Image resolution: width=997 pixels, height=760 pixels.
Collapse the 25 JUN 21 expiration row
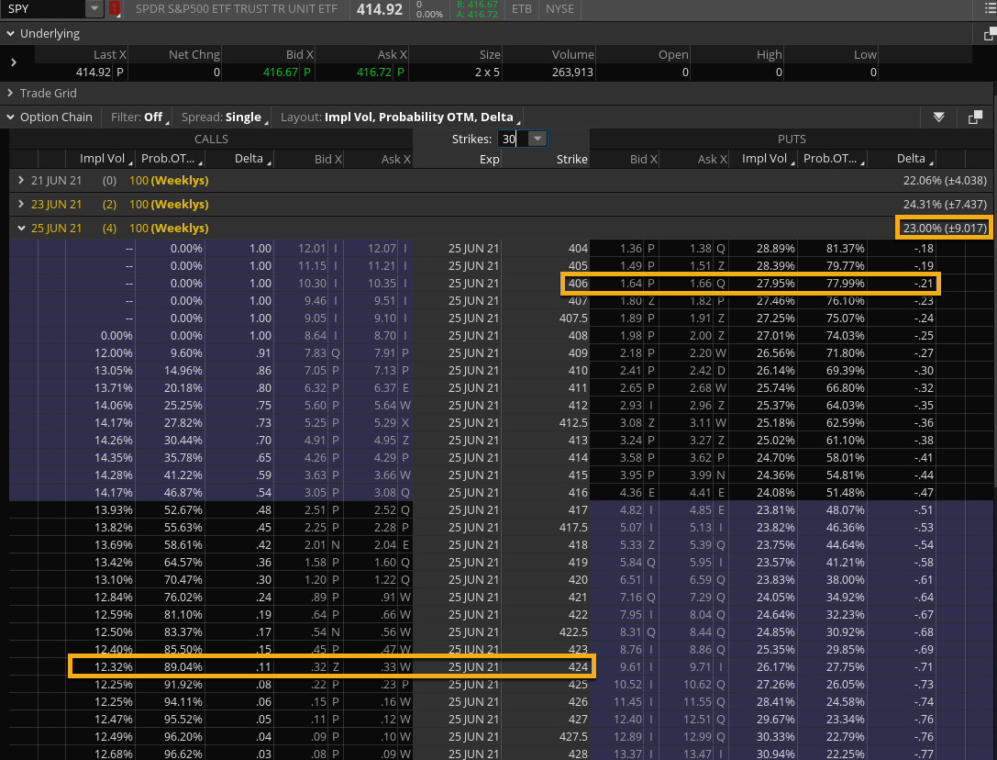coord(22,229)
